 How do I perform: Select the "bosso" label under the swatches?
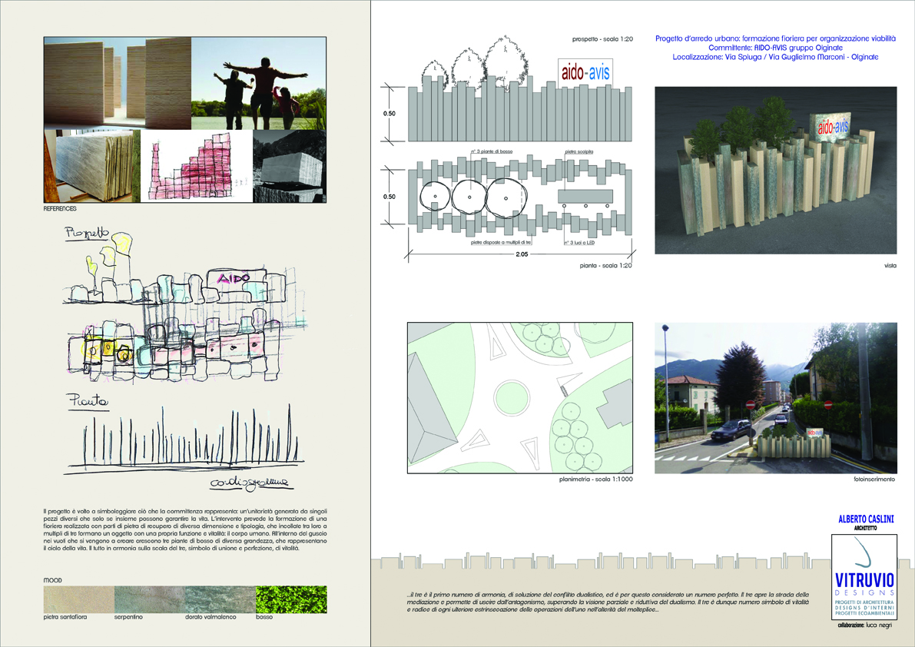coord(264,617)
